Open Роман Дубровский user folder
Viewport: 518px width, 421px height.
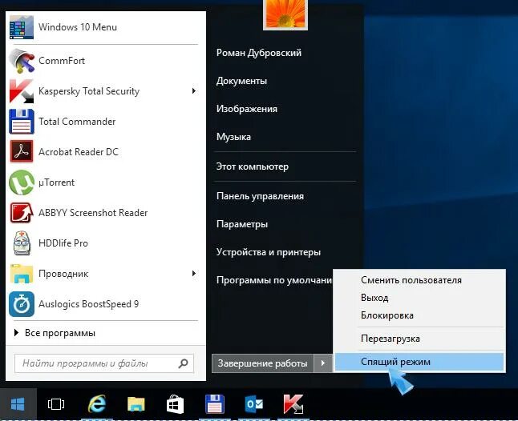259,53
